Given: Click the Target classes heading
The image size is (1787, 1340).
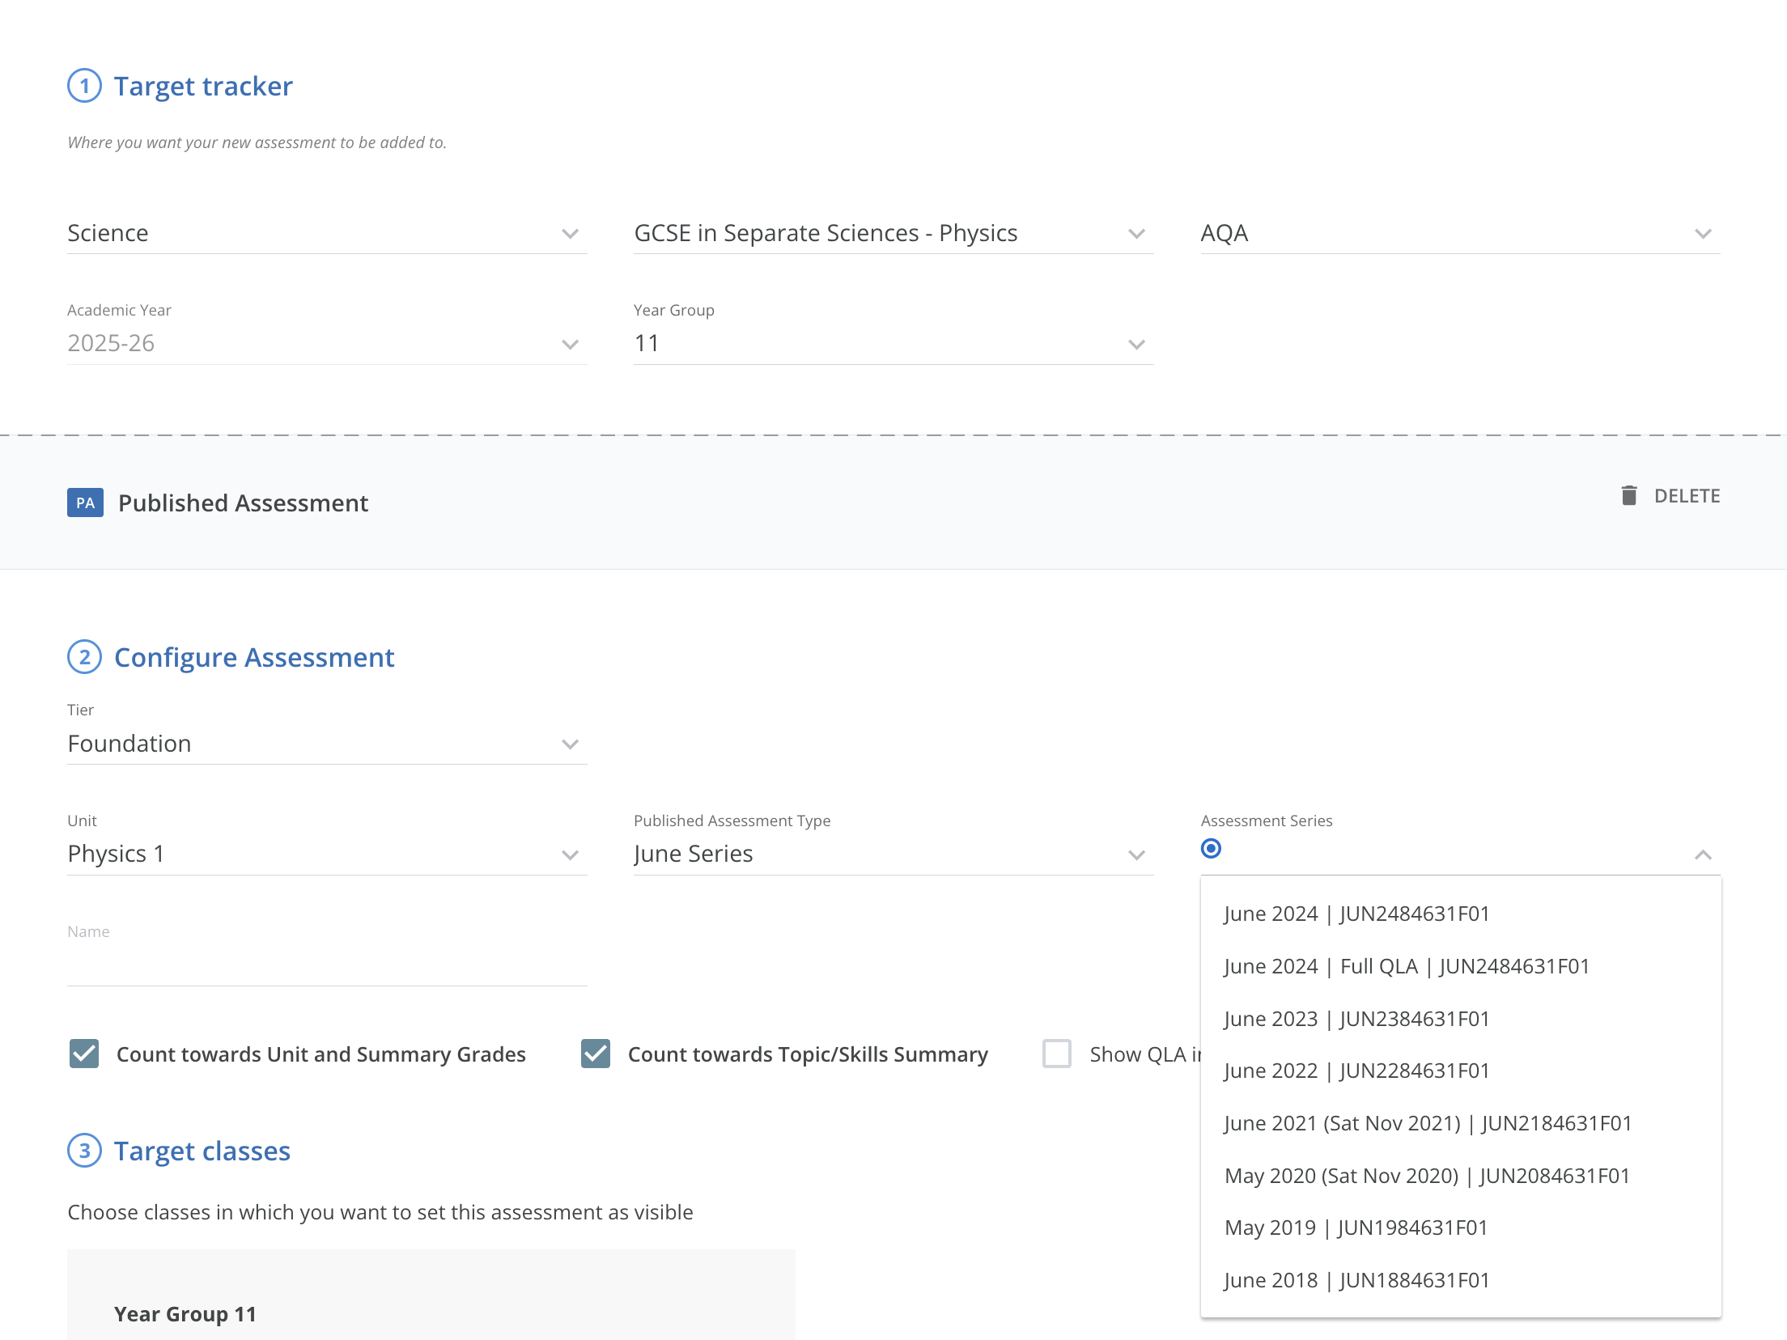Looking at the screenshot, I should (x=202, y=1151).
